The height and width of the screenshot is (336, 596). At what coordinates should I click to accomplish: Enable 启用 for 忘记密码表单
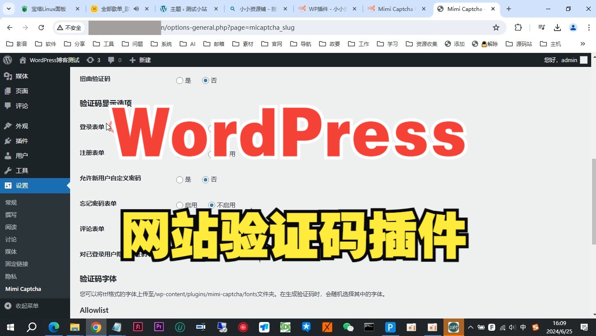179,205
